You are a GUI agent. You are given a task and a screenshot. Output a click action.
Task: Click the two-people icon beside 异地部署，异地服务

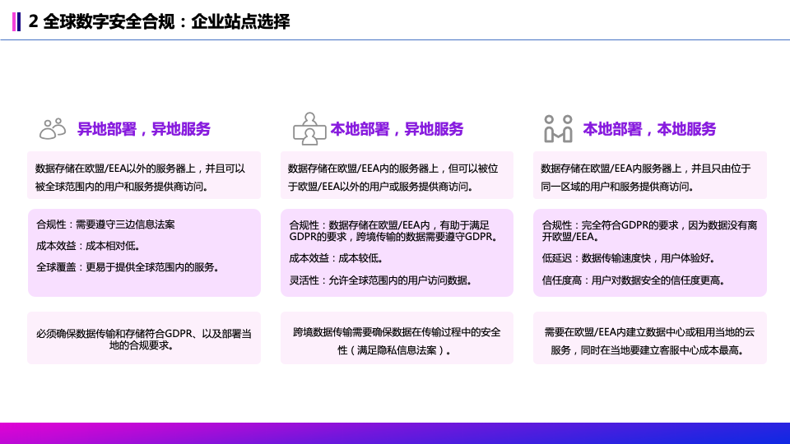click(53, 129)
